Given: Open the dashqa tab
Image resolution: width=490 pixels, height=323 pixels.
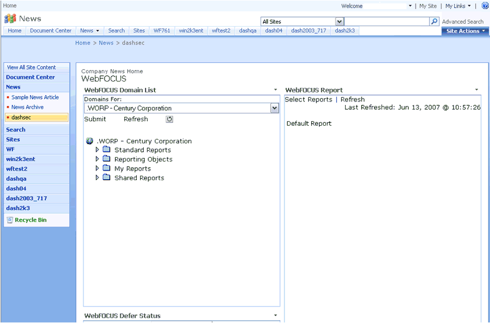Looking at the screenshot, I should (248, 31).
